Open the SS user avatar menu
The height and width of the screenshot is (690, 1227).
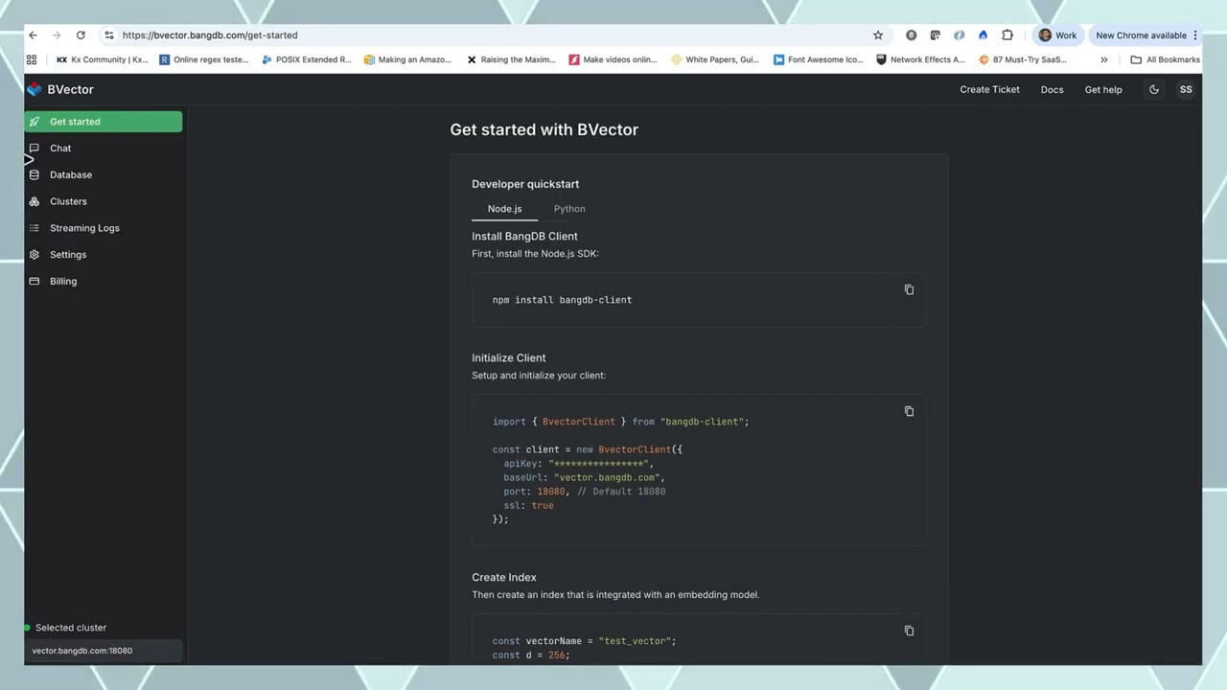(x=1186, y=89)
